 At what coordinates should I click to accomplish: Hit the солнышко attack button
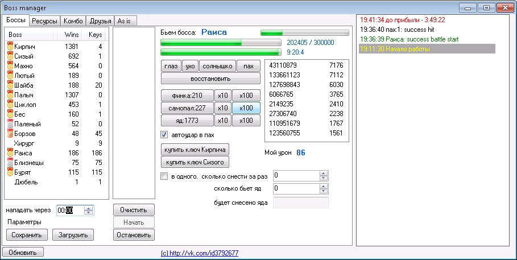(218, 67)
